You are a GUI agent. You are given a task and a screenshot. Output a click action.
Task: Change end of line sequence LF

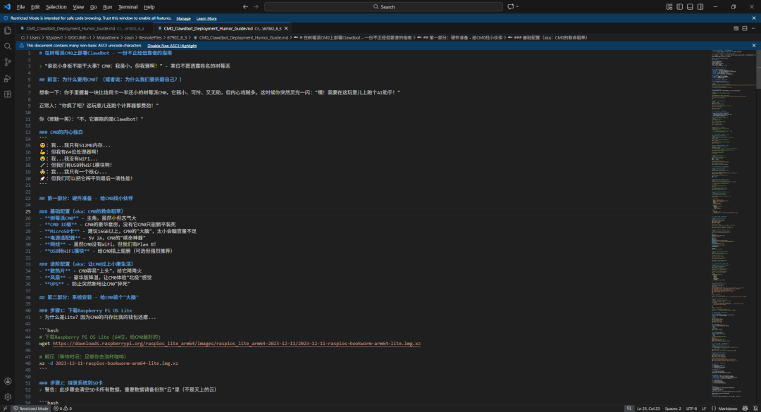704,408
